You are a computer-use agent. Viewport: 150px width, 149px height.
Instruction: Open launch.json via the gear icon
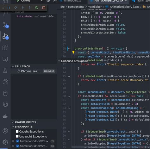click(48, 1)
